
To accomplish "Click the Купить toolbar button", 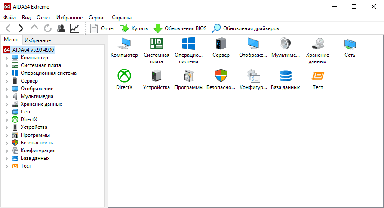I will coord(134,28).
